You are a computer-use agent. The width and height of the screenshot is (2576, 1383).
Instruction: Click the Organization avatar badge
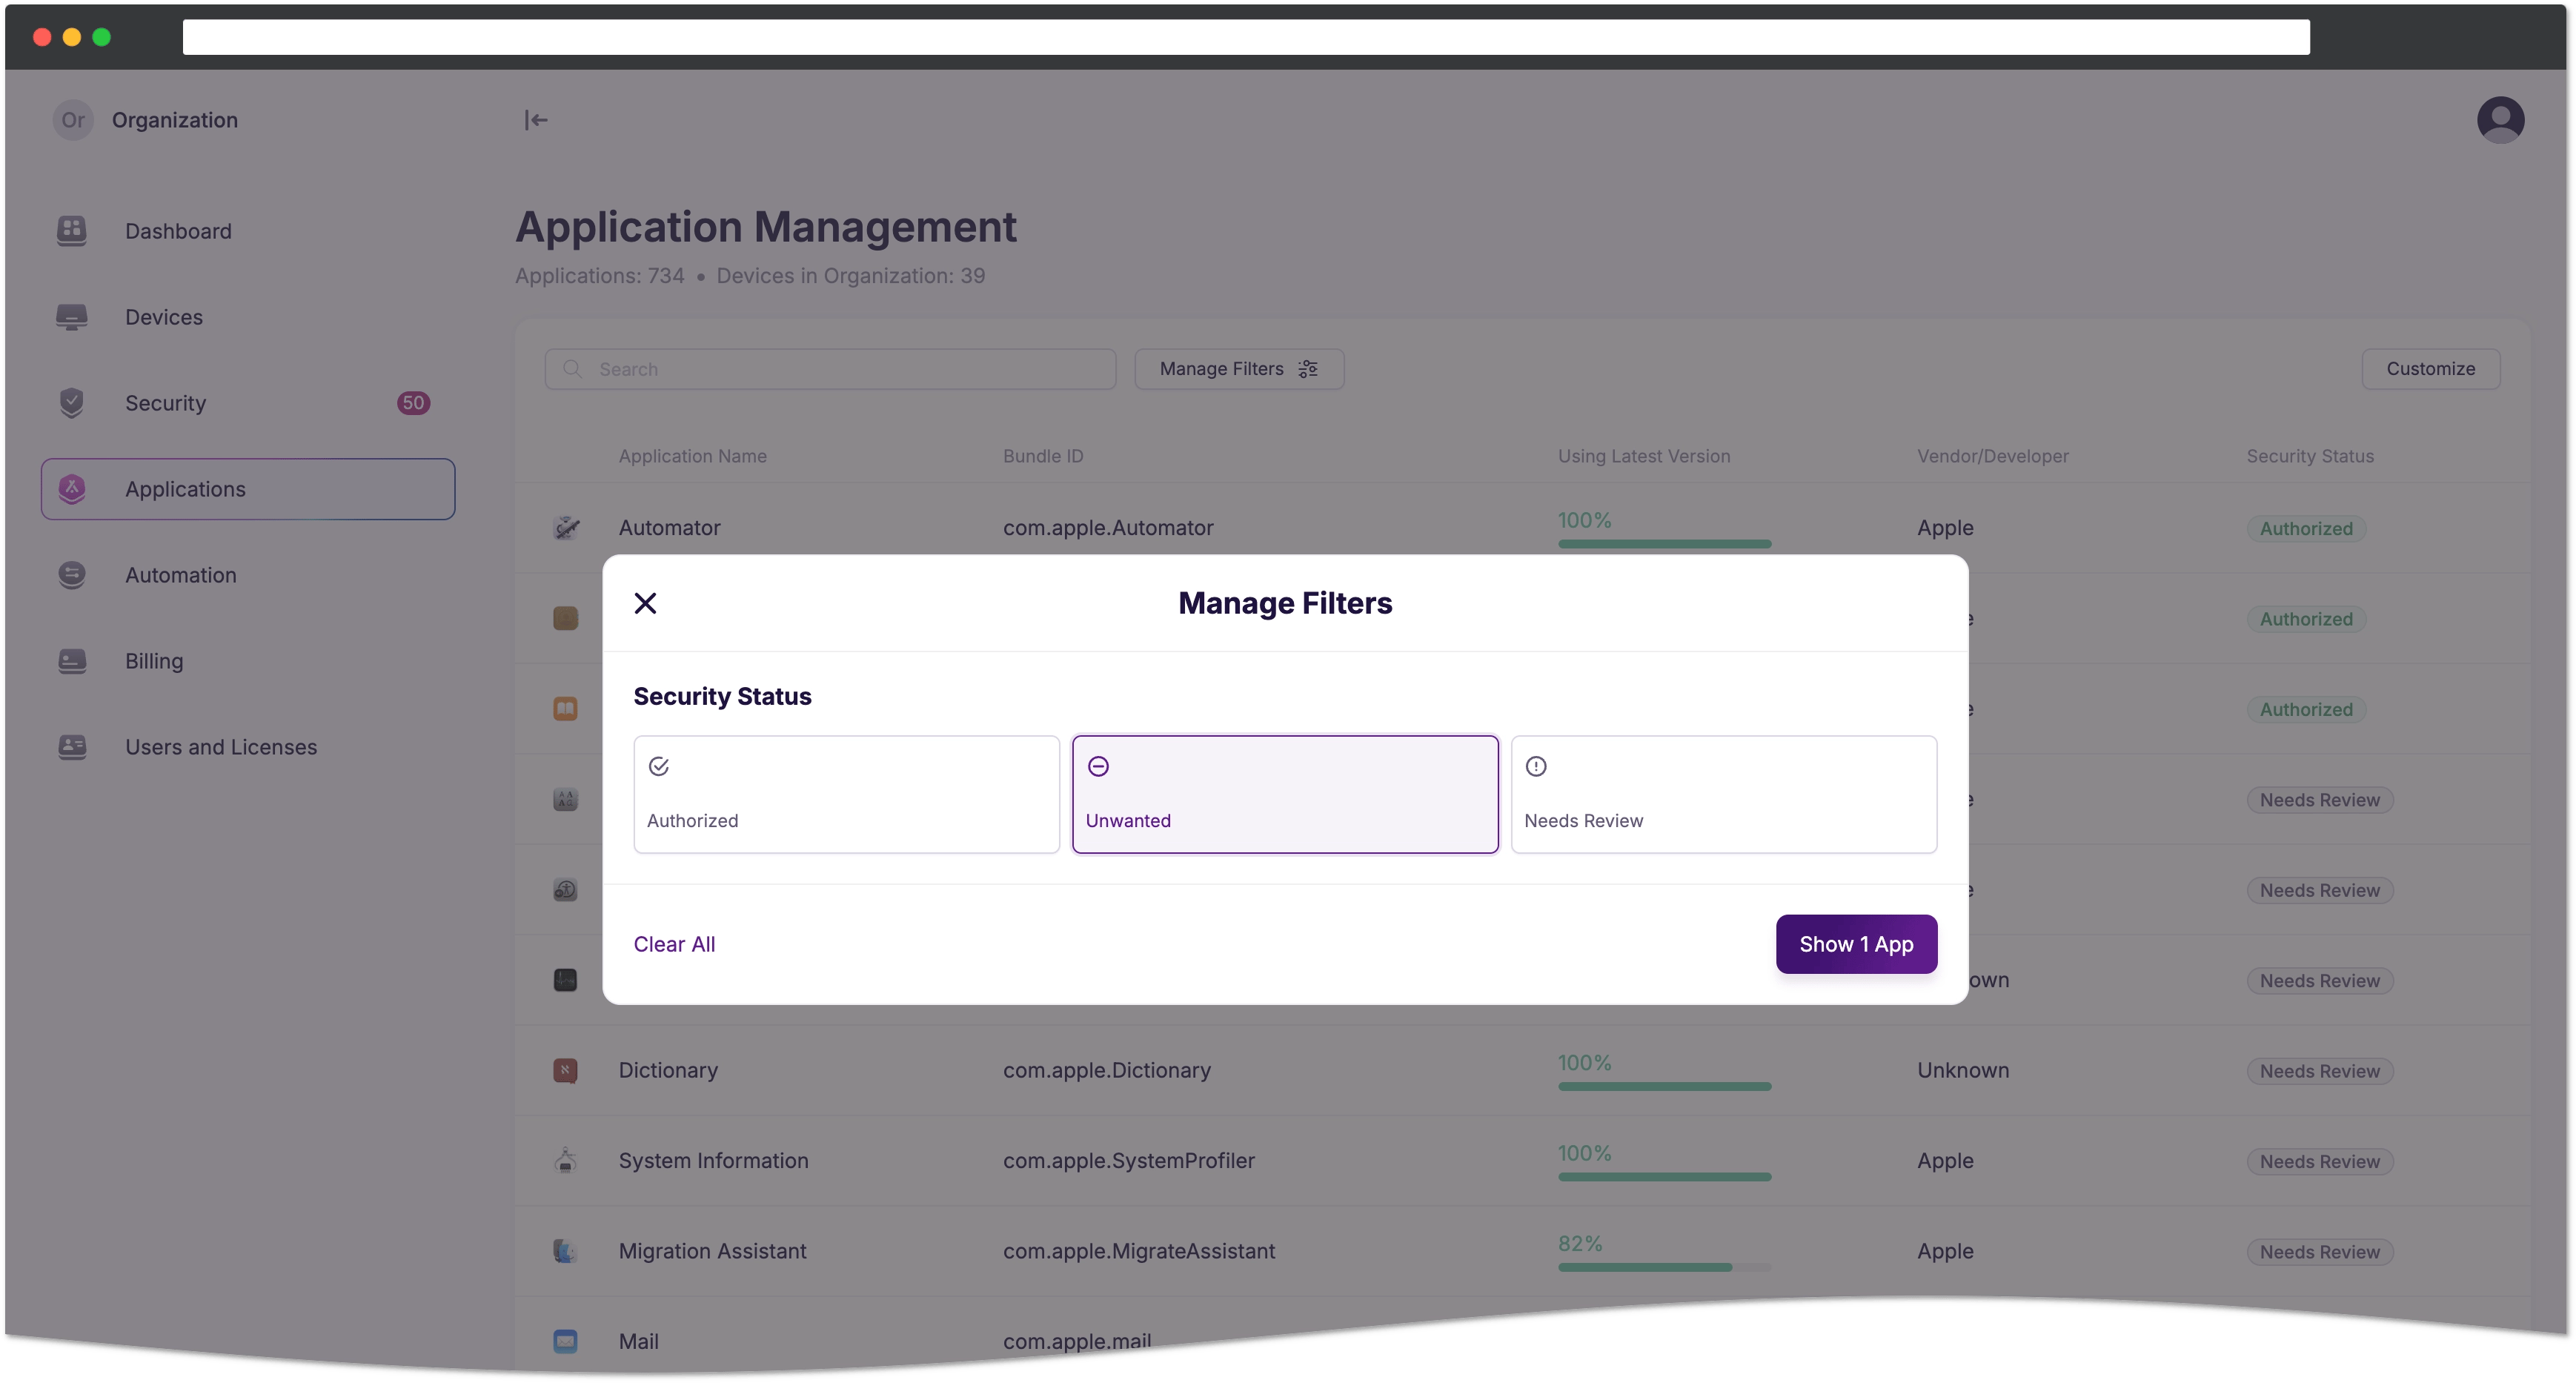[x=73, y=120]
